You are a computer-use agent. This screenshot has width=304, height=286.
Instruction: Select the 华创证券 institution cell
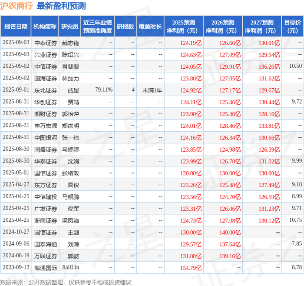[46, 102]
